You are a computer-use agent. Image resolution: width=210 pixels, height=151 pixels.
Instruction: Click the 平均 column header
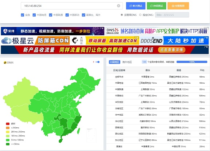click(x=202, y=70)
